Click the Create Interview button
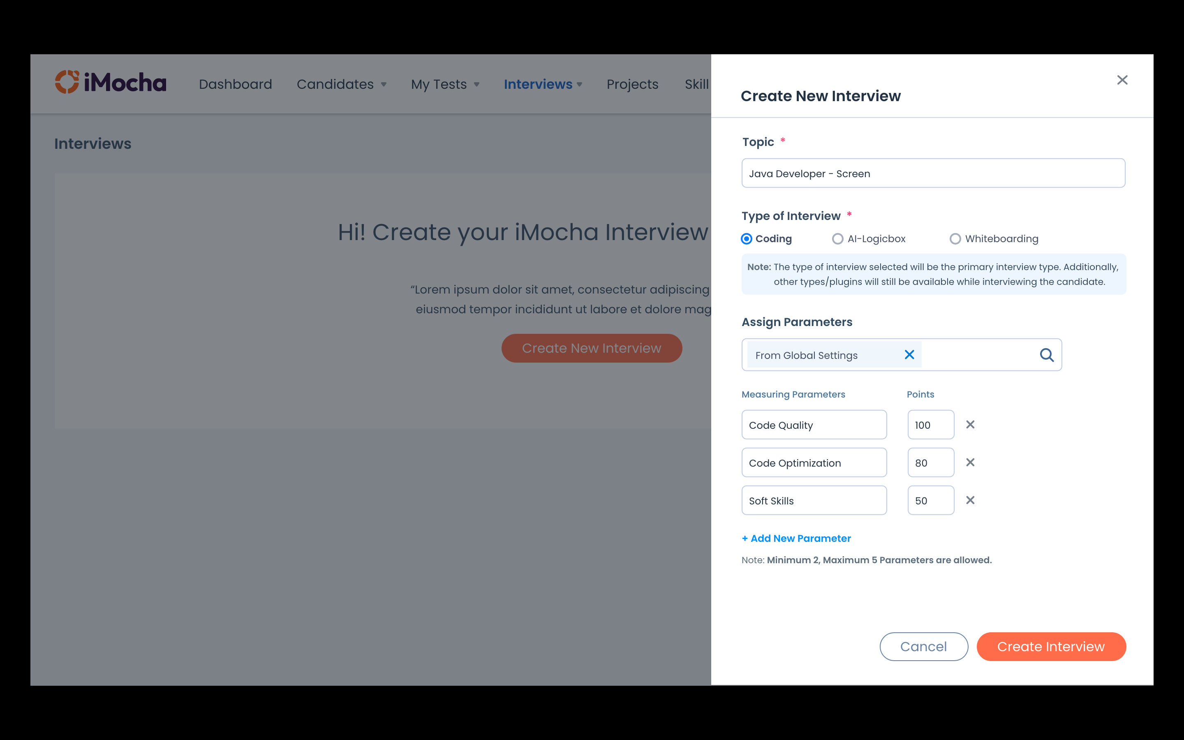The height and width of the screenshot is (740, 1184). (x=1051, y=647)
